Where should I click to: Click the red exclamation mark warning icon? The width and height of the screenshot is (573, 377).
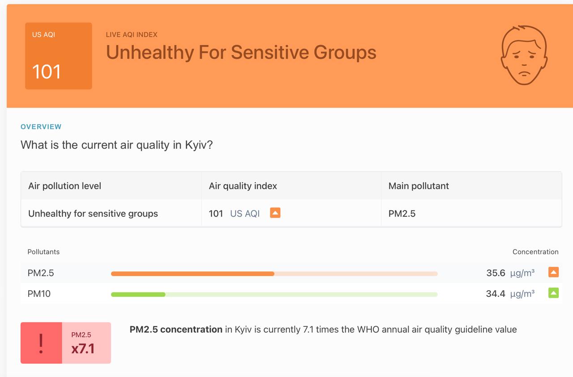41,343
